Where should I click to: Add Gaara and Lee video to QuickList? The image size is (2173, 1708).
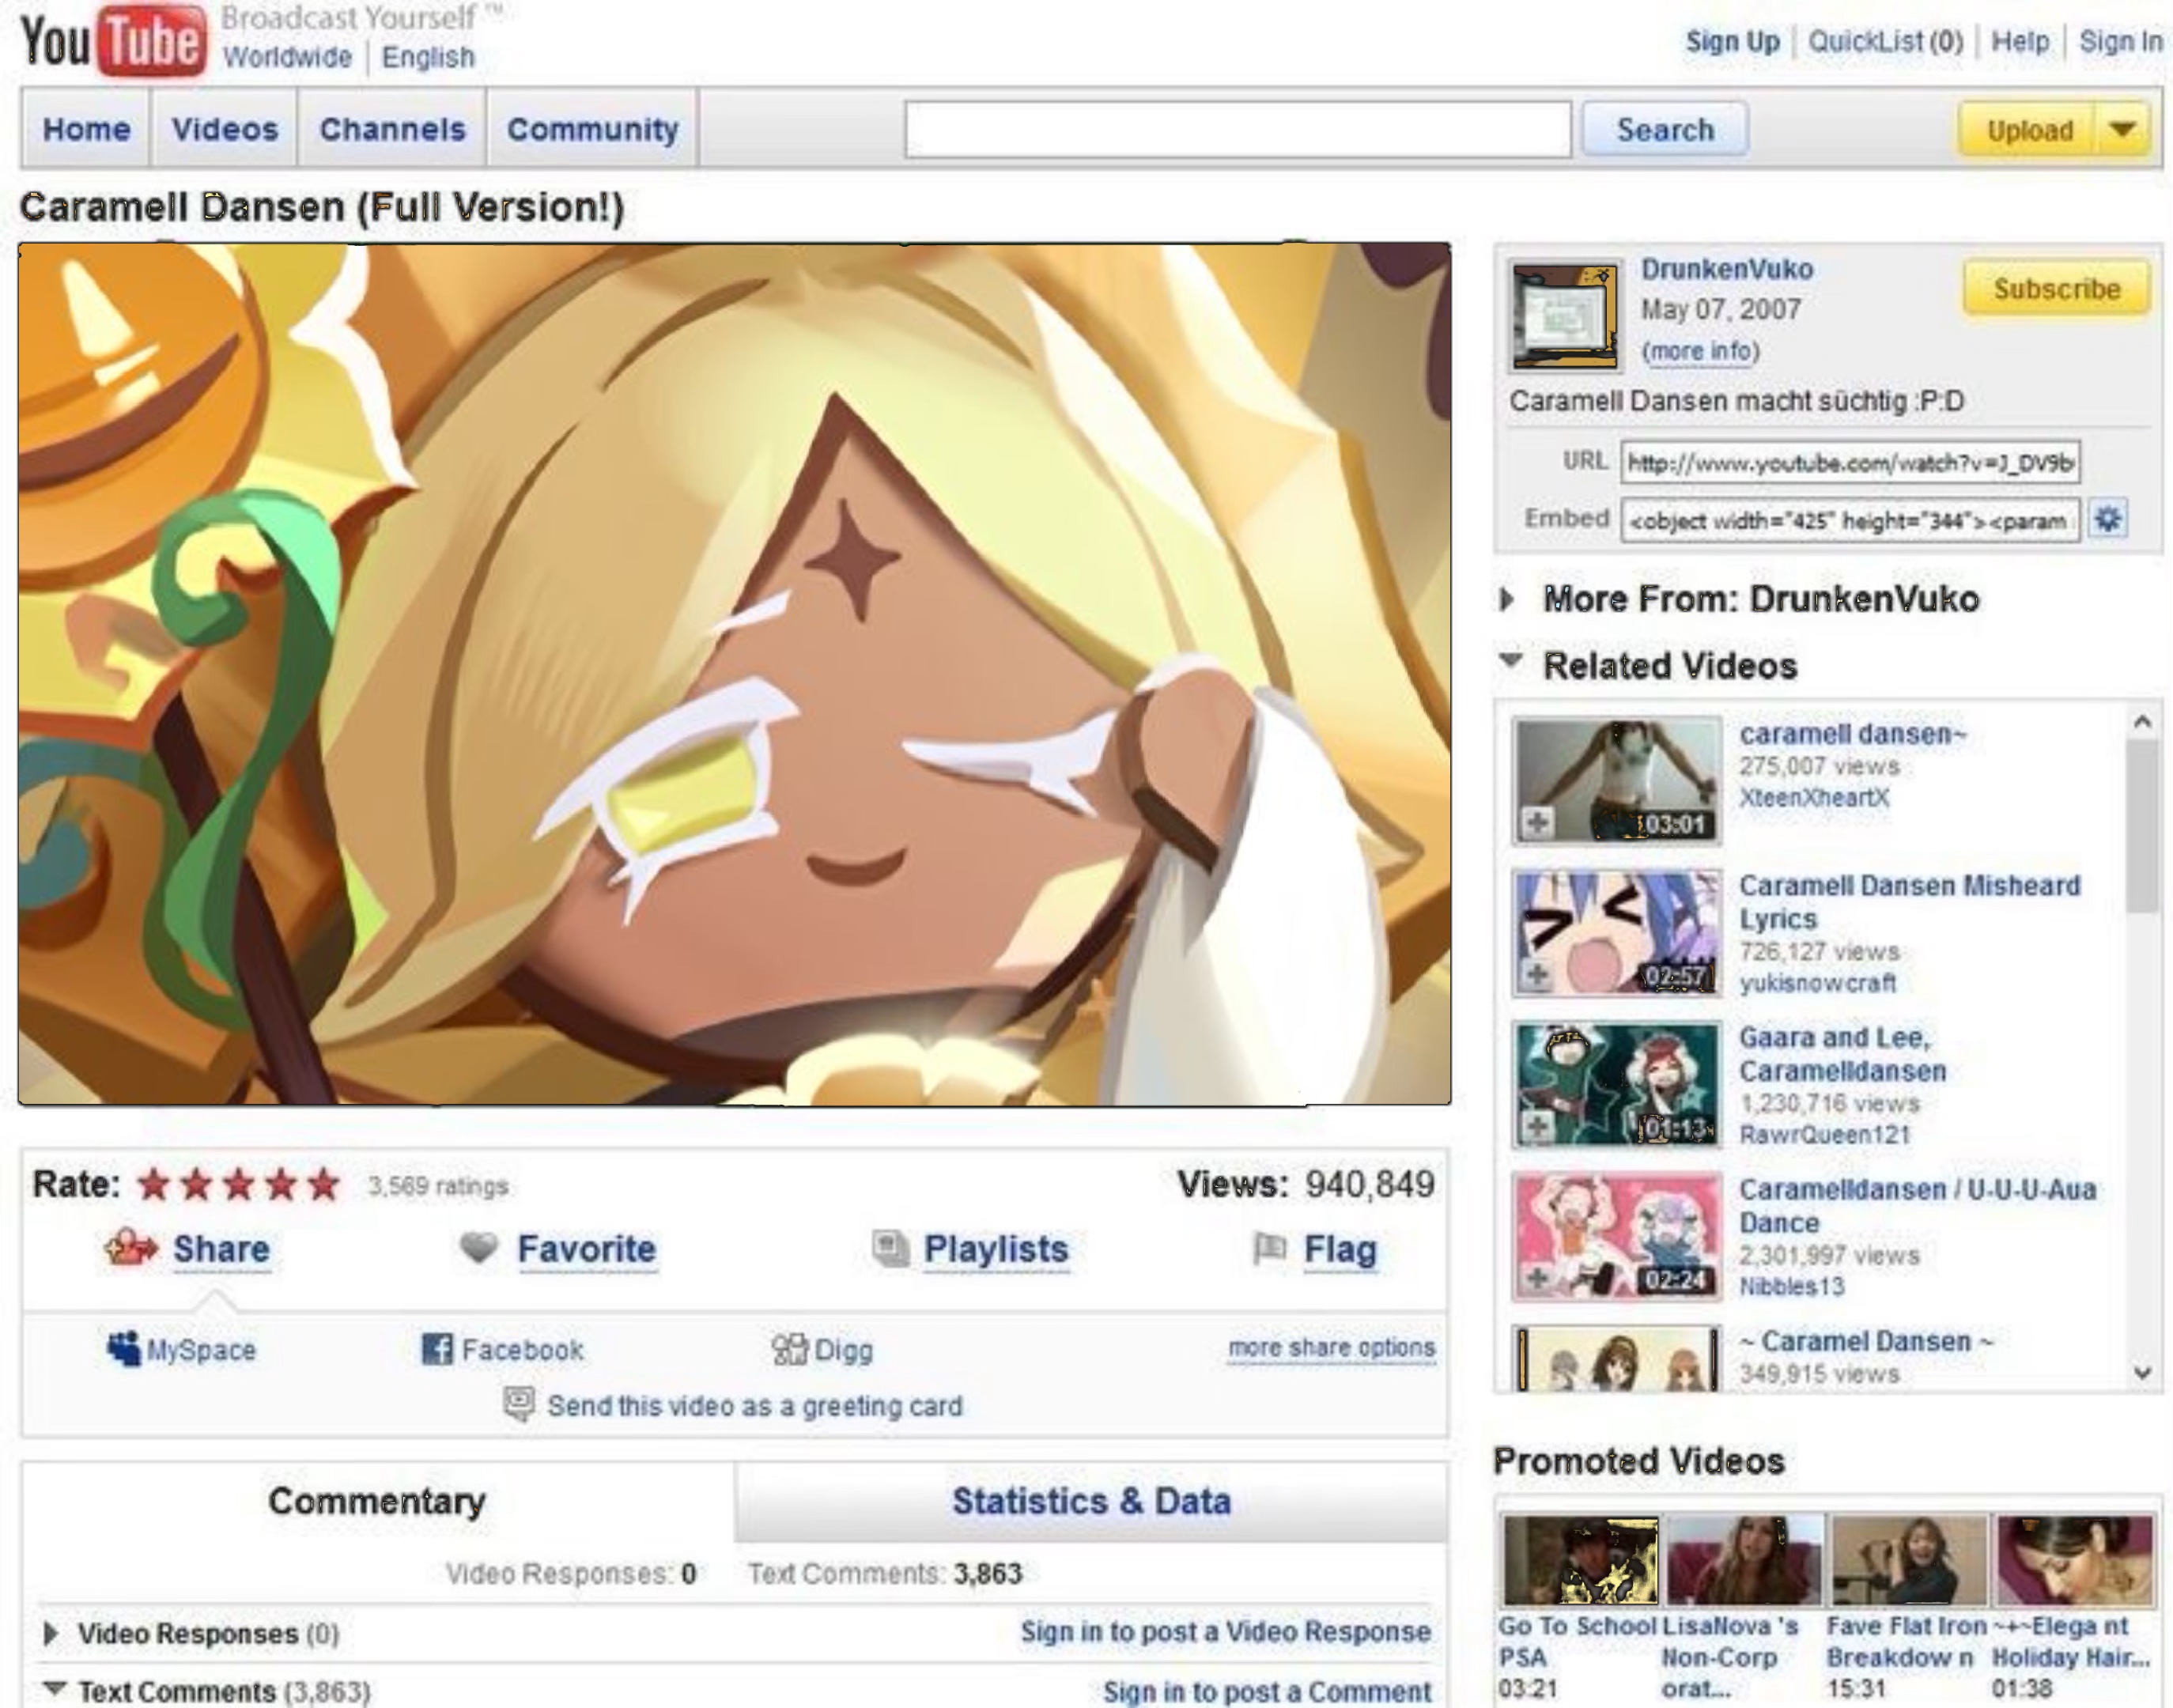click(x=1537, y=1127)
